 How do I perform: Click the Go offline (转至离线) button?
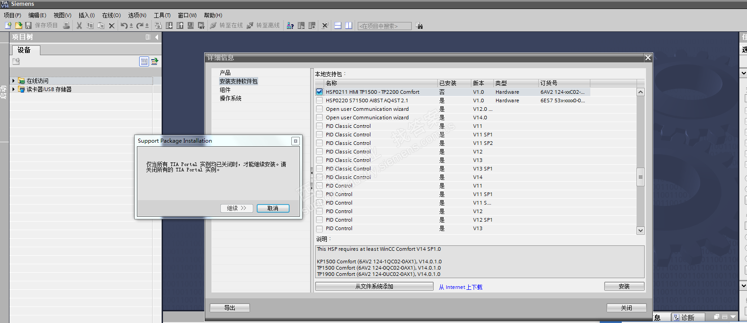coord(264,26)
